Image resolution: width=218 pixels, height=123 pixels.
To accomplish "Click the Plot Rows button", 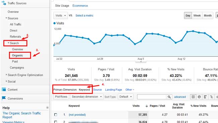I will [61, 97].
